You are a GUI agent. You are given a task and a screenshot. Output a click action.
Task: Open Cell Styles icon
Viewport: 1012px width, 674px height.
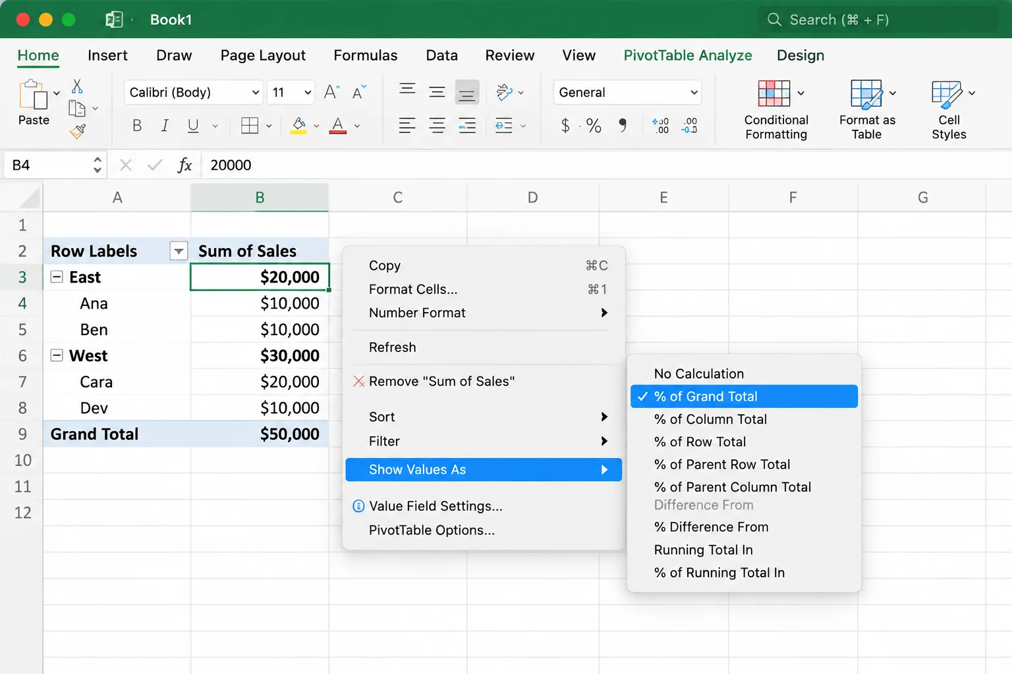click(x=947, y=94)
